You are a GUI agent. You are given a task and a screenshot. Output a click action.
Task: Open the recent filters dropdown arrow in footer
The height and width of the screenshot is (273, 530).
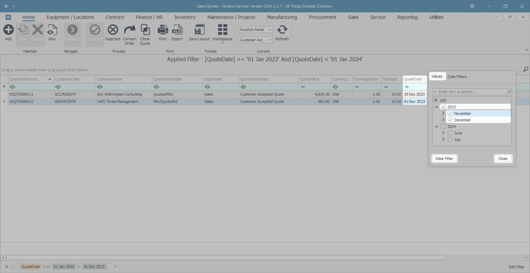(x=115, y=267)
